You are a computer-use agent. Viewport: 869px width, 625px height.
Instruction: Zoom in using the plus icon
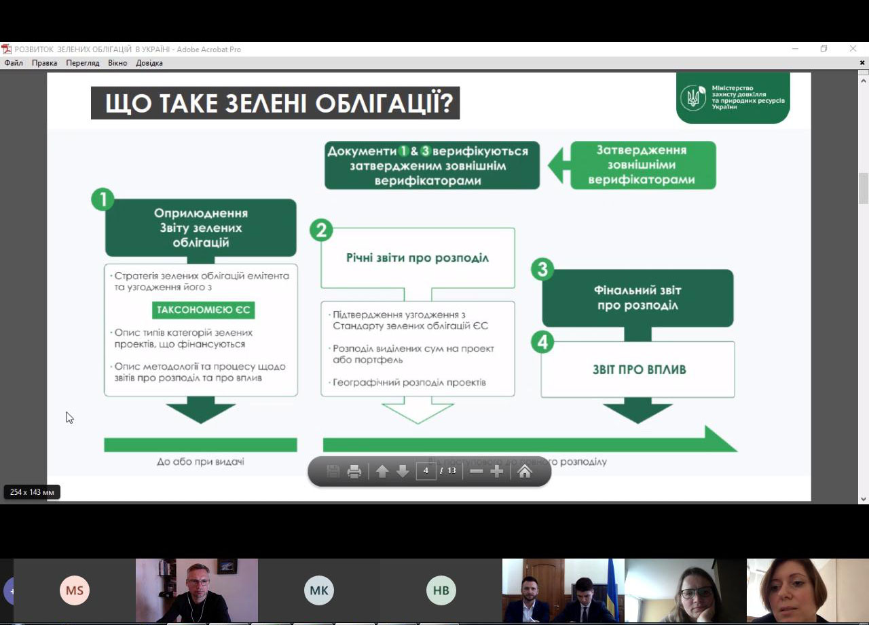(497, 471)
